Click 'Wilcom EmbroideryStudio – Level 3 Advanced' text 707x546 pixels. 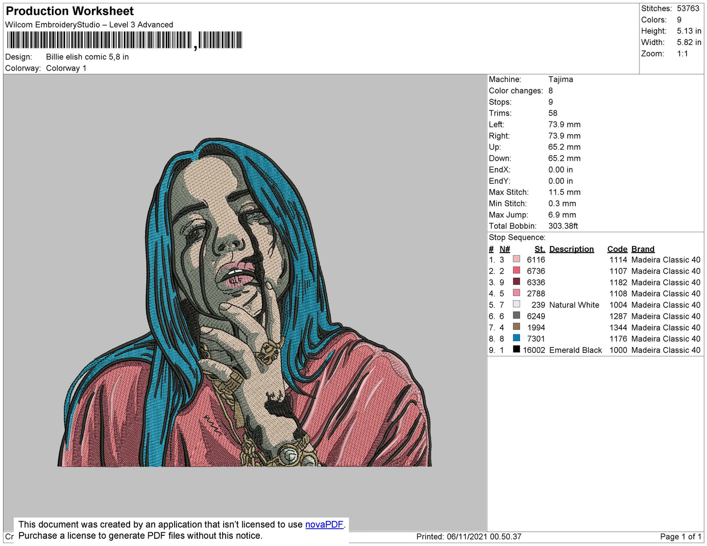(89, 25)
